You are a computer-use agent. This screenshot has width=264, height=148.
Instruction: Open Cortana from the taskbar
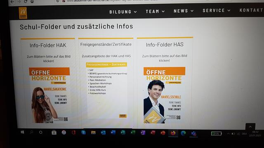pos(40,132)
